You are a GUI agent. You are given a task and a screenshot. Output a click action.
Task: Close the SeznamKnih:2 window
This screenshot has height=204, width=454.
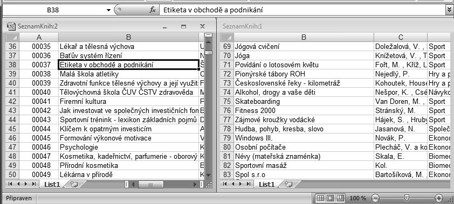pyautogui.click(x=202, y=26)
